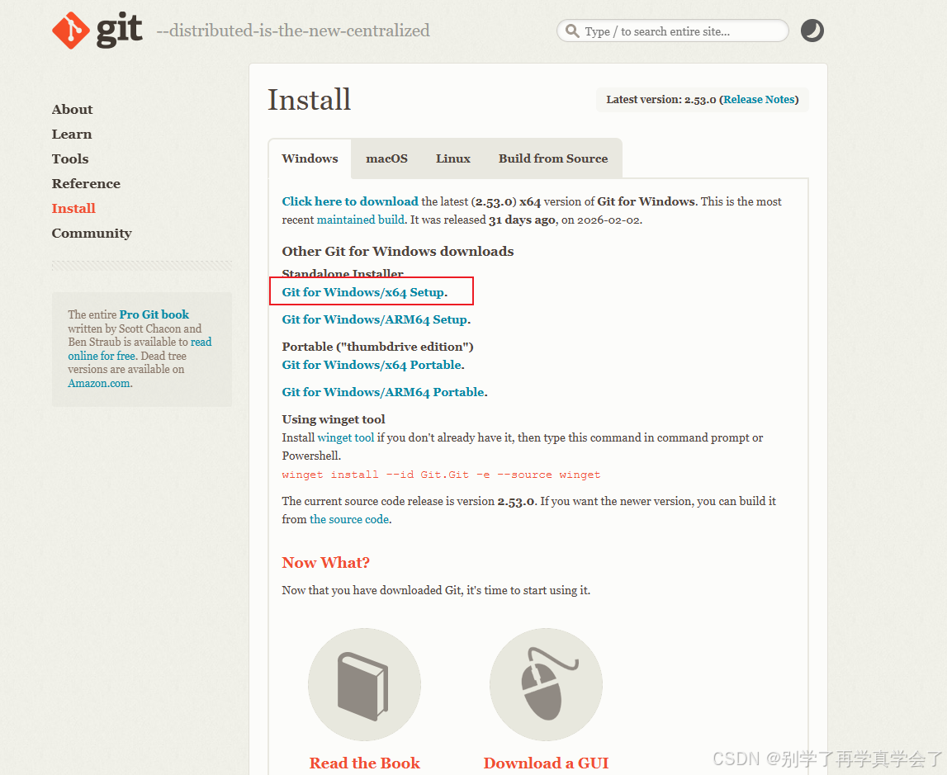Click the Git logo icon
Screen dimensions: 947x775
pos(71,31)
